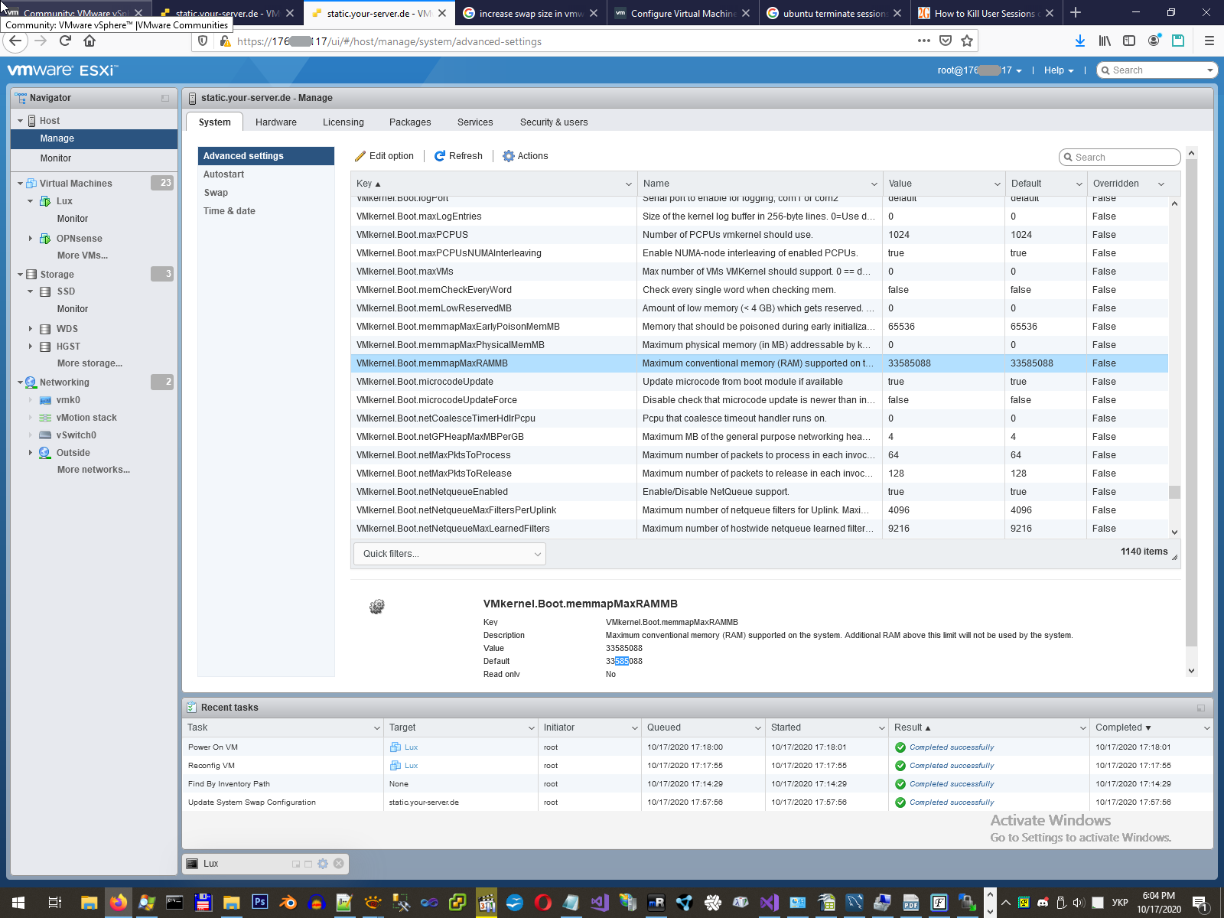The height and width of the screenshot is (918, 1224).
Task: Open the Firefox library icon
Action: point(1105,41)
